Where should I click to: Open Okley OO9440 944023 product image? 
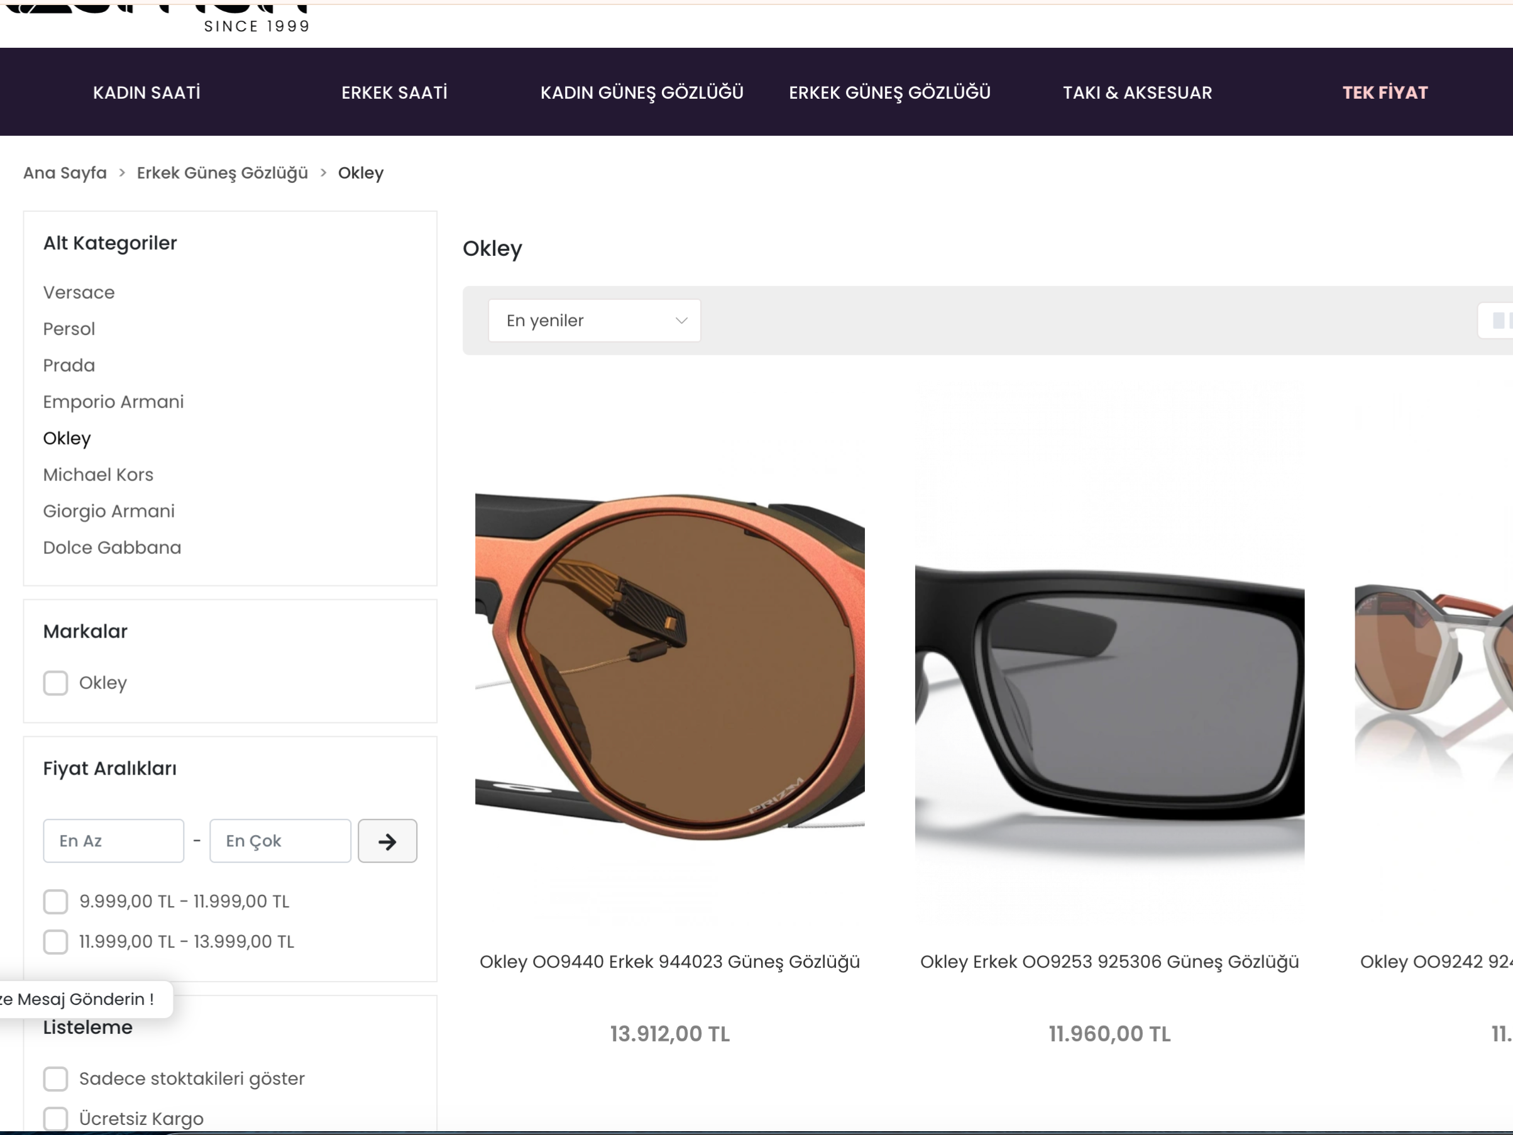(670, 653)
